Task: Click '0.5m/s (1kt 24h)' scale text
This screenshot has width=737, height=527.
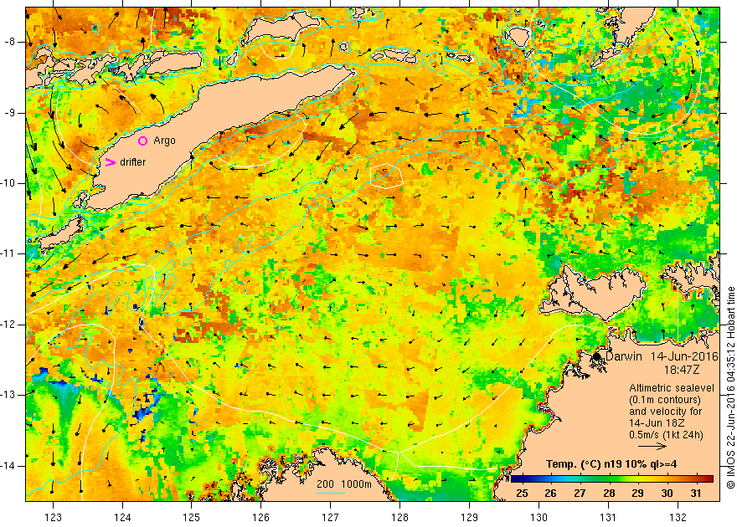Action: click(x=666, y=435)
